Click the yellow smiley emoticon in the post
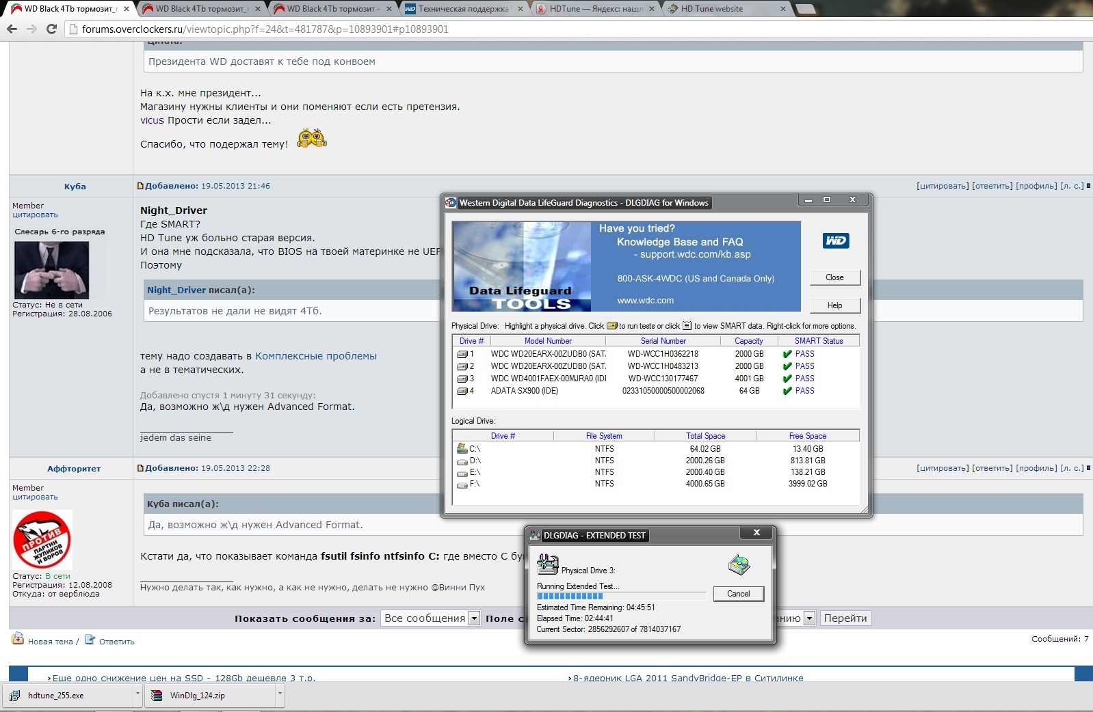 312,139
